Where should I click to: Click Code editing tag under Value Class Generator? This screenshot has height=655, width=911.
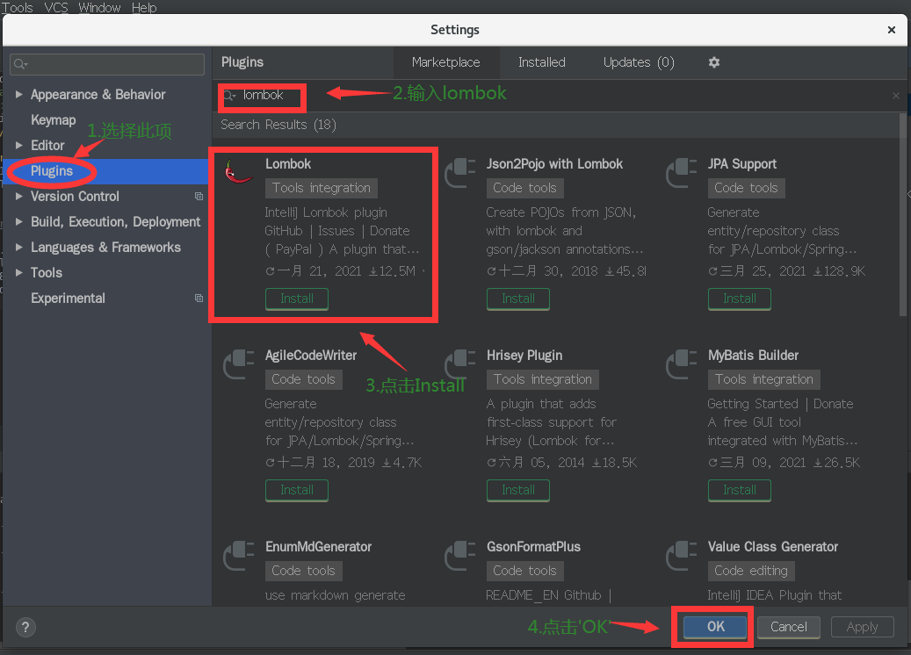click(x=751, y=571)
